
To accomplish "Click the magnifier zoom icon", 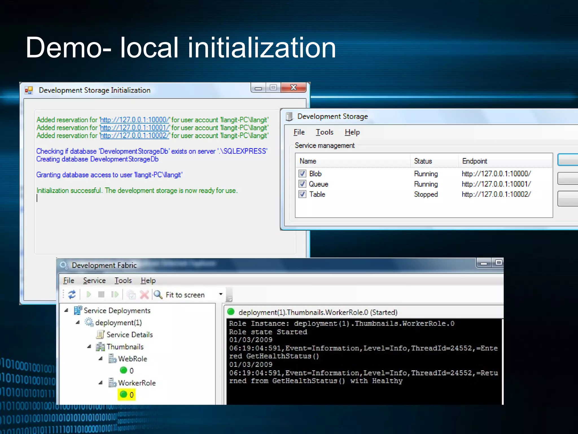I will coord(158,294).
